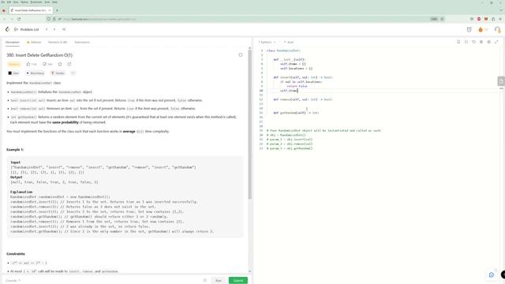
Task: Click code line 10 self.items
Action: point(289,91)
